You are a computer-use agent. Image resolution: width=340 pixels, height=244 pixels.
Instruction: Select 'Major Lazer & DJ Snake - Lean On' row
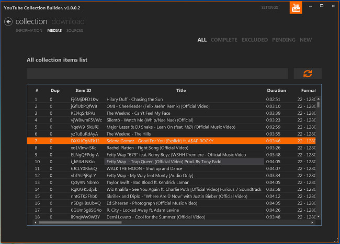(171, 127)
